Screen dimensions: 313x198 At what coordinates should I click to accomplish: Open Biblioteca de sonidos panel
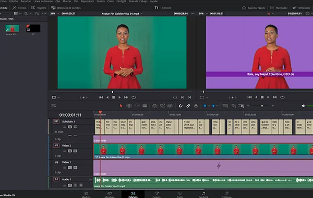[66, 8]
